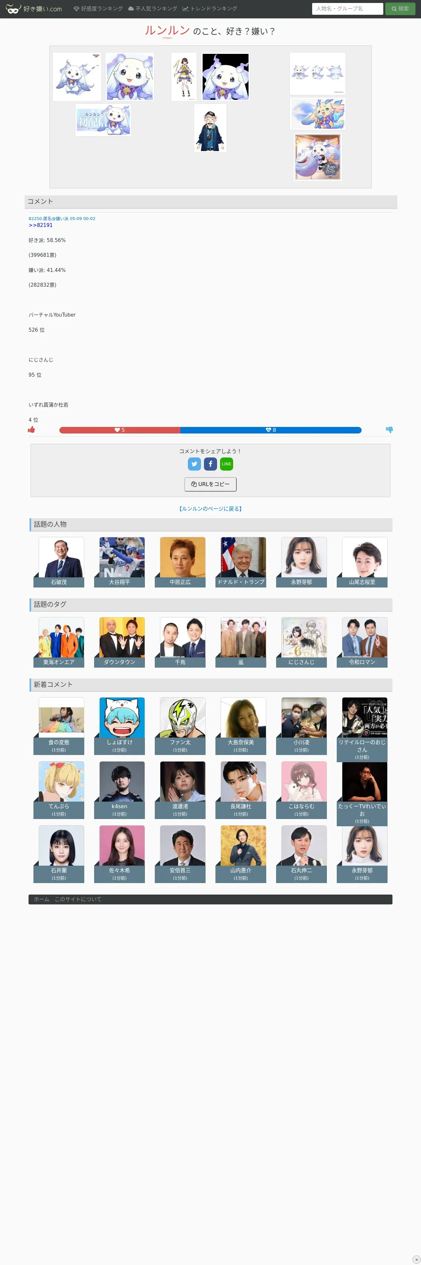Open the 中居正広 person card
This screenshot has height=1265, width=421.
[x=180, y=562]
